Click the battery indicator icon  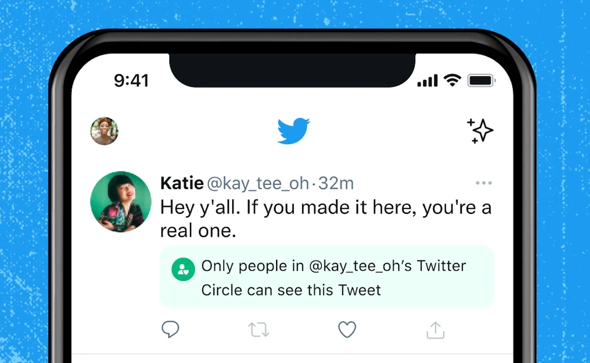481,80
